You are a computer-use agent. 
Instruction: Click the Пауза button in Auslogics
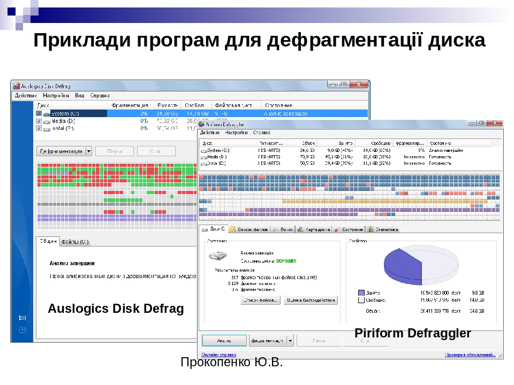coord(115,151)
